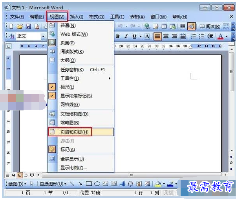Click the New blank document icon
The height and width of the screenshot is (199, 236).
[x=11, y=26]
